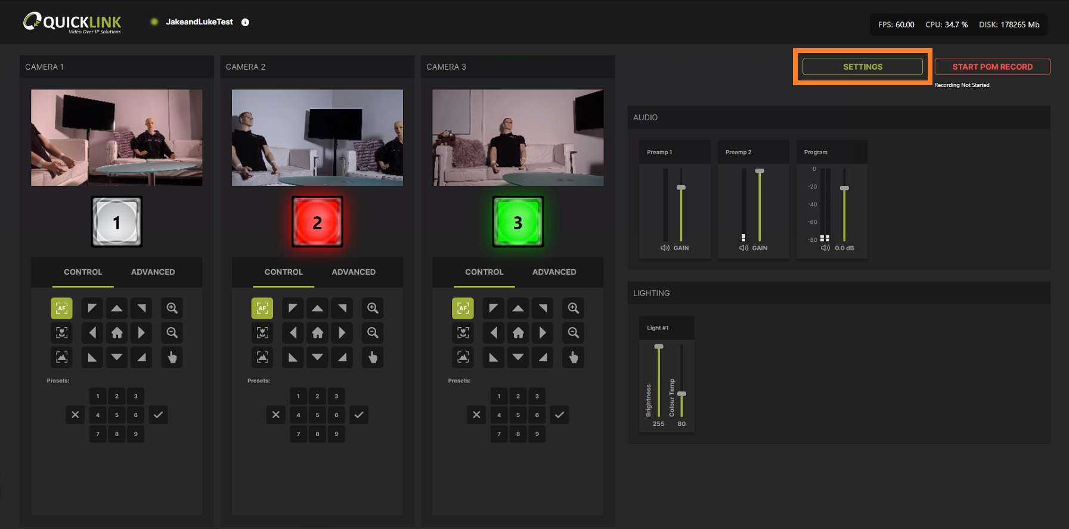
Task: Open the Advanced tab for Camera 1
Action: coord(153,272)
